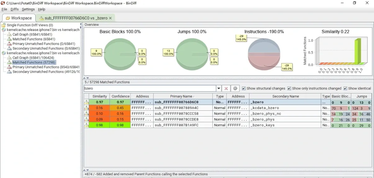Image resolution: width=374 pixels, height=178 pixels.
Task: Open filter options via the gear icon
Action: (235, 89)
